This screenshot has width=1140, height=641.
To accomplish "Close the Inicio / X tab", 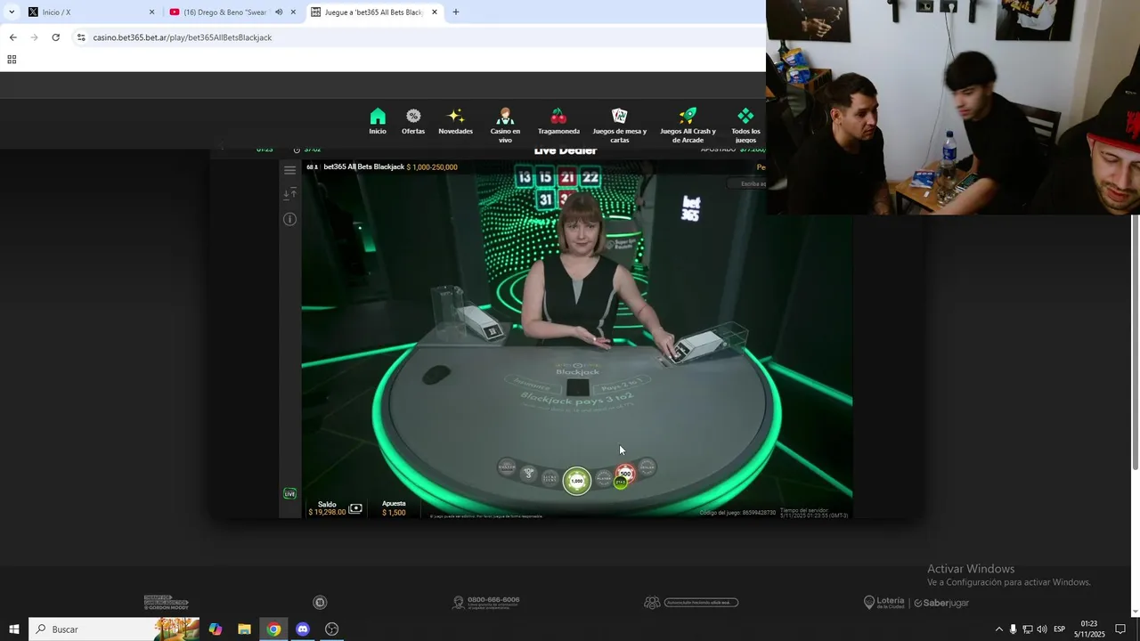I will [151, 12].
